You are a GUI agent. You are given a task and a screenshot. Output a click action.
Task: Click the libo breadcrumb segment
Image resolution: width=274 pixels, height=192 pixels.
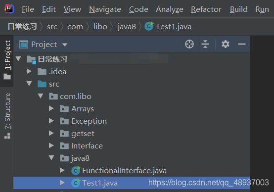tap(100, 27)
